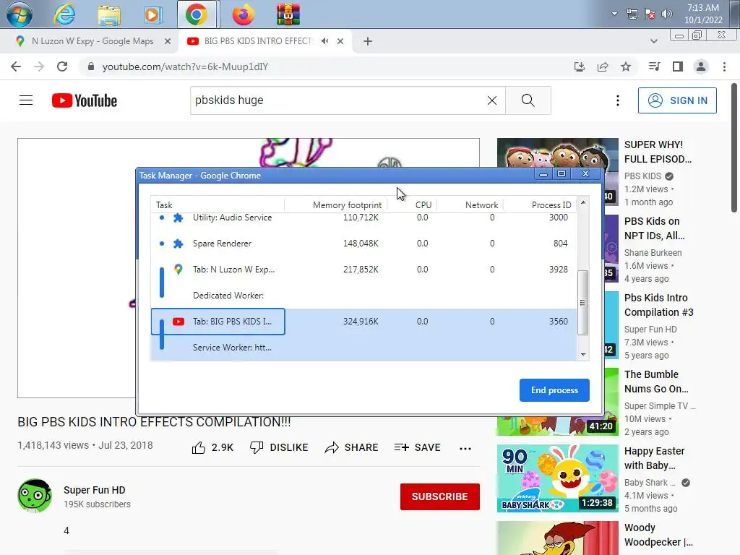Launch Internet Explorer from the taskbar

coord(64,14)
